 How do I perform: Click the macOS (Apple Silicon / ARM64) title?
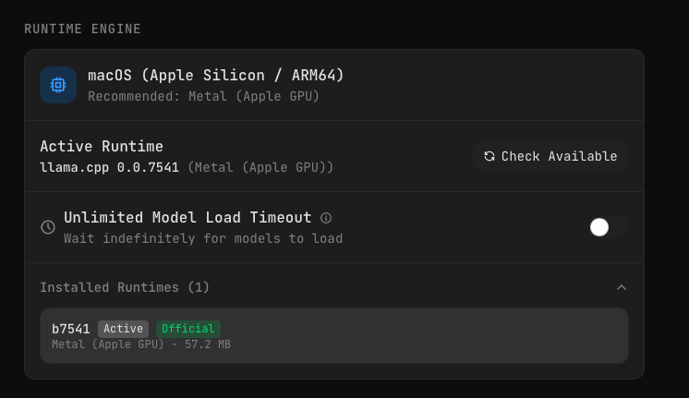216,76
